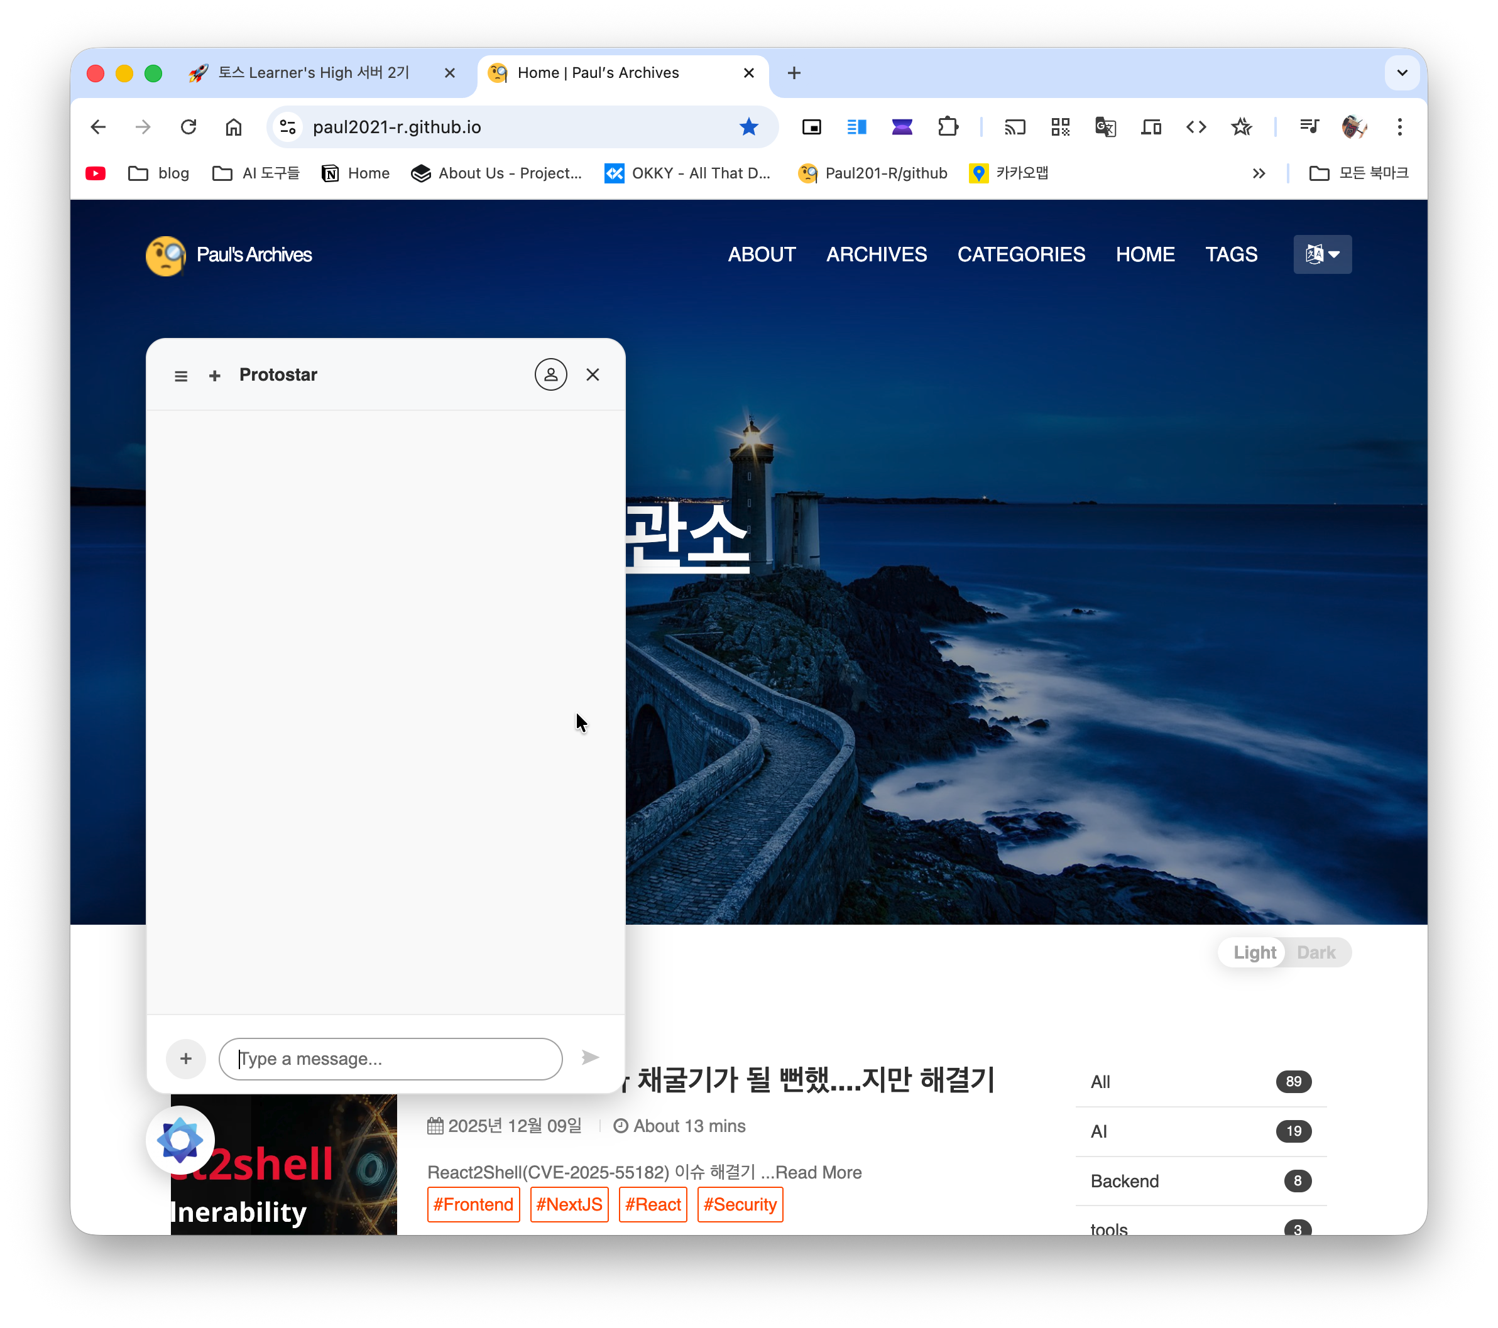1498x1328 pixels.
Task: Open the chat user profile icon
Action: pos(550,374)
